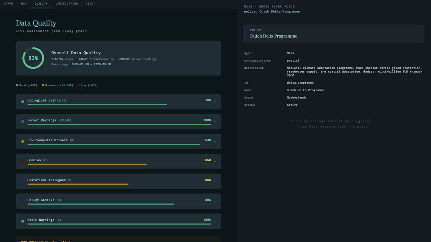The image size is (431, 242).
Task: Open the Graph tab
Action: click(8, 4)
